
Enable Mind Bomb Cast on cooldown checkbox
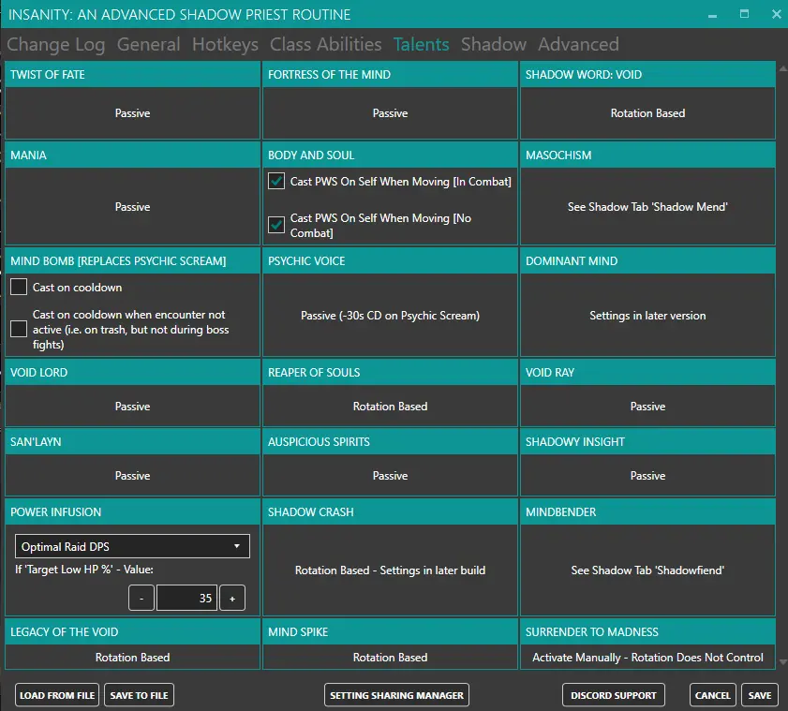tap(19, 287)
